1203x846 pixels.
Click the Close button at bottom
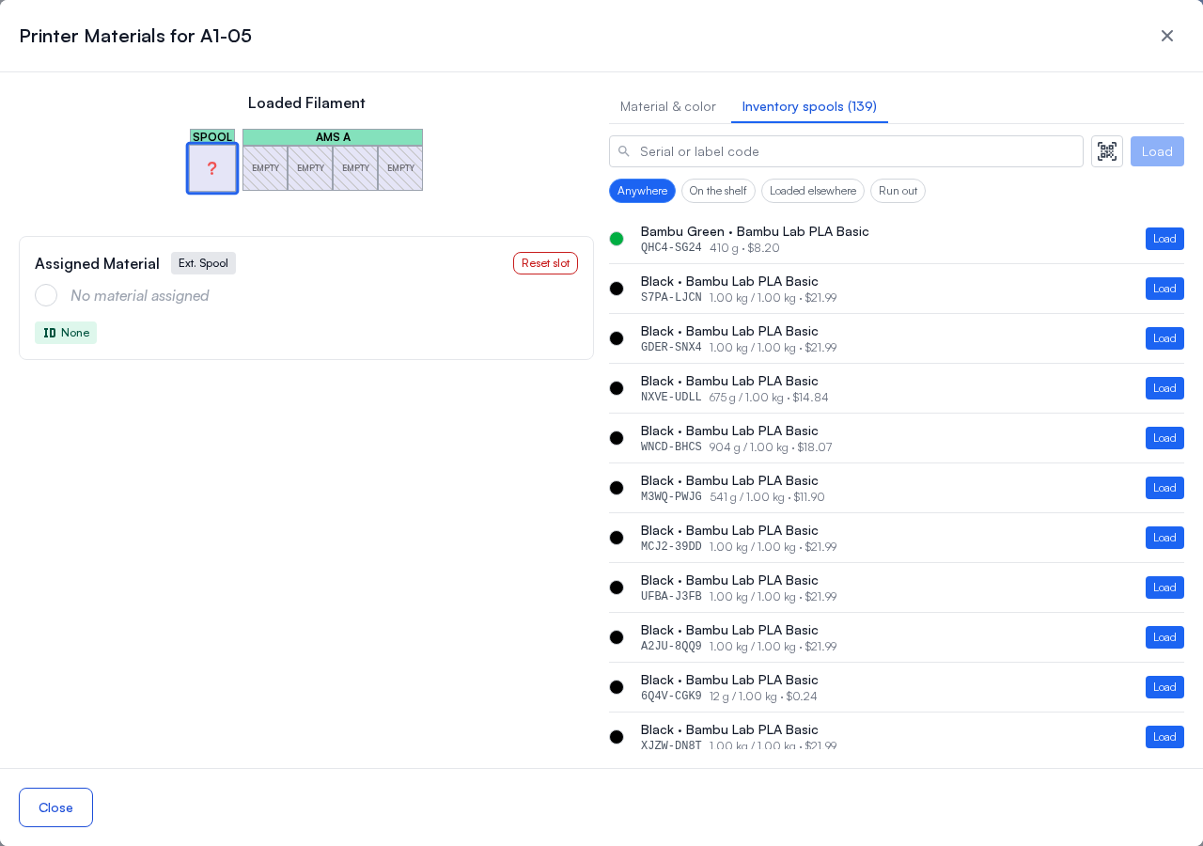(55, 807)
